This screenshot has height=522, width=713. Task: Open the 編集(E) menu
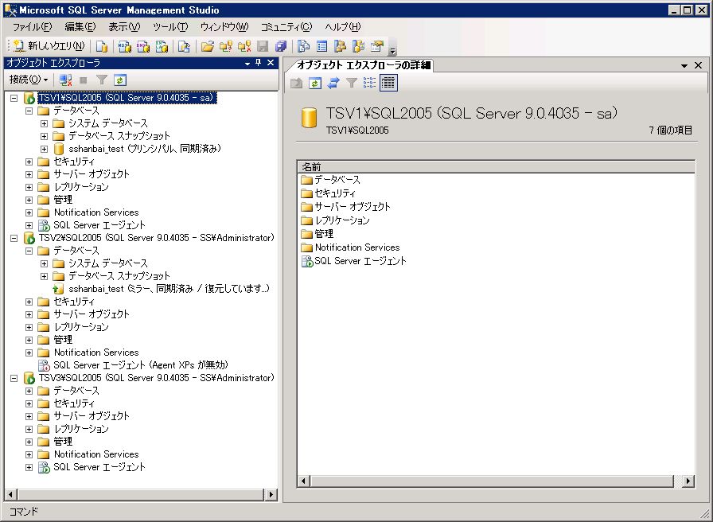(x=80, y=27)
